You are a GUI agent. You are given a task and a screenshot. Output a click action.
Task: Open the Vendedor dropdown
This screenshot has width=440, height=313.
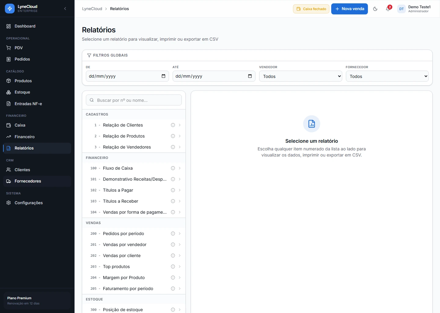tap(301, 76)
